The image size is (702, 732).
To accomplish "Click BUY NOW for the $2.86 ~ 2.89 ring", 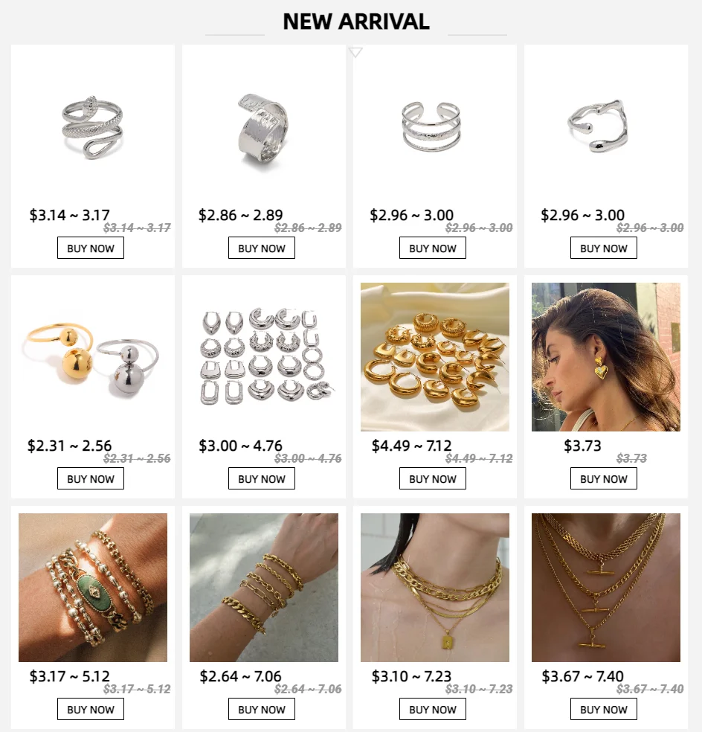I will click(261, 248).
